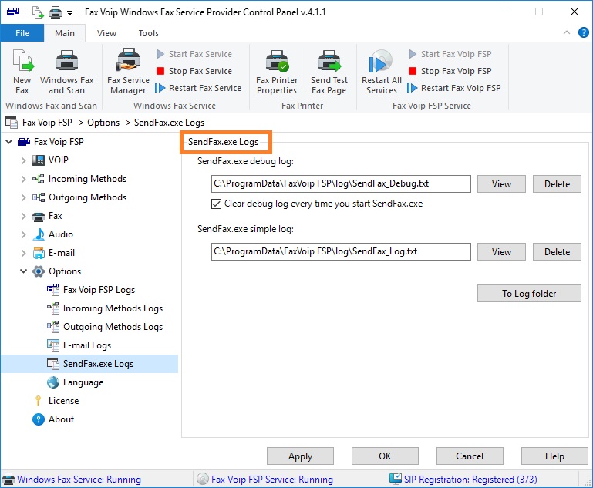Image resolution: width=593 pixels, height=488 pixels.
Task: Delete the SendFax simple log
Action: point(557,252)
